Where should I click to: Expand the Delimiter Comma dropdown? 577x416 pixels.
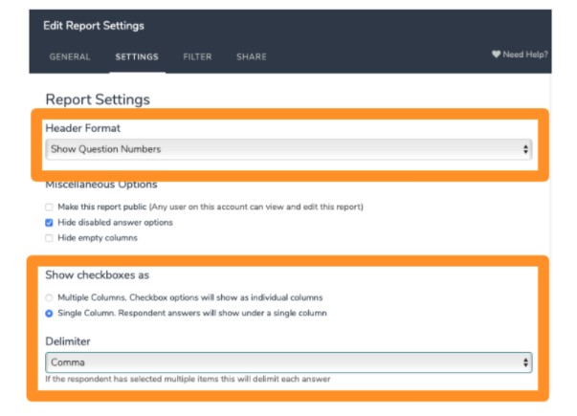[x=287, y=362]
